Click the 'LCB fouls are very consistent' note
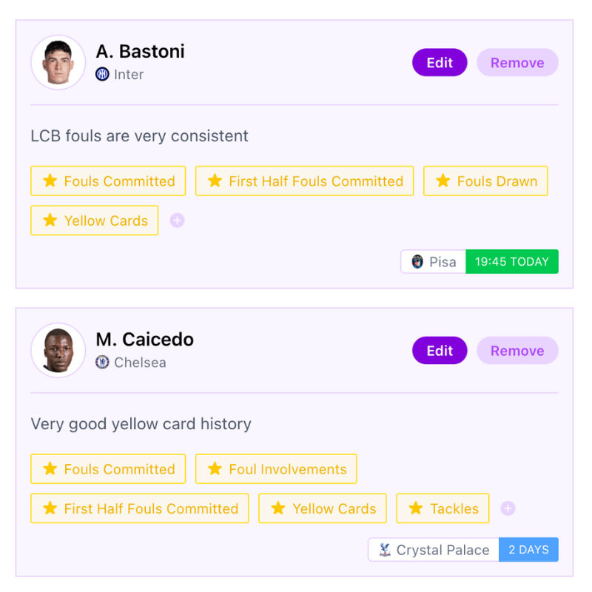 (x=140, y=136)
